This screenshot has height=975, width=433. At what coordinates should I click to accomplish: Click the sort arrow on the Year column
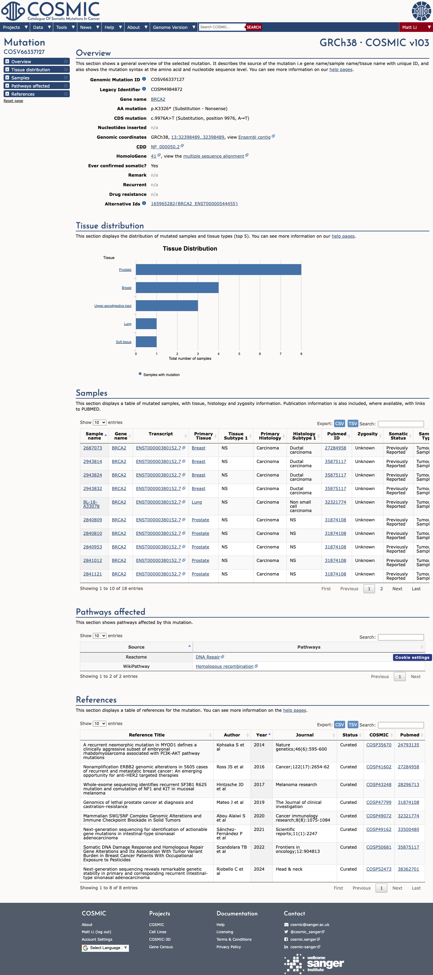pos(269,734)
